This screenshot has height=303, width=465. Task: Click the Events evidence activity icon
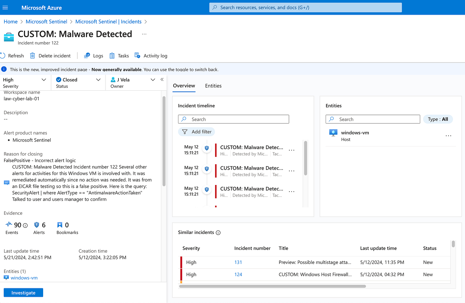[9, 225]
